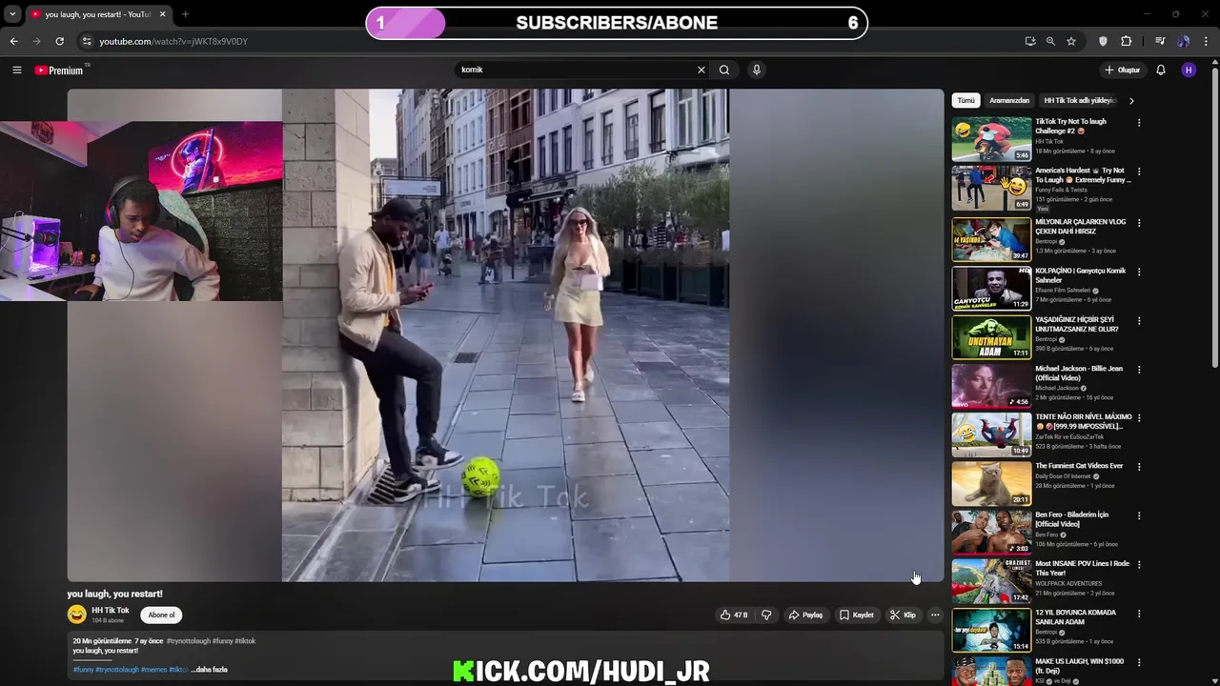The width and height of the screenshot is (1220, 686).
Task: Bookmark this page with the star icon
Action: point(1071,41)
